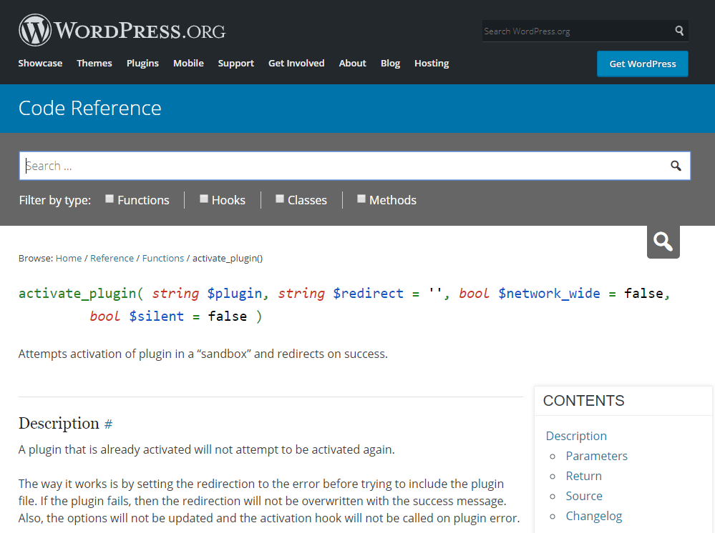715x533 pixels.
Task: Jump to Parameters in Contents
Action: pos(596,456)
